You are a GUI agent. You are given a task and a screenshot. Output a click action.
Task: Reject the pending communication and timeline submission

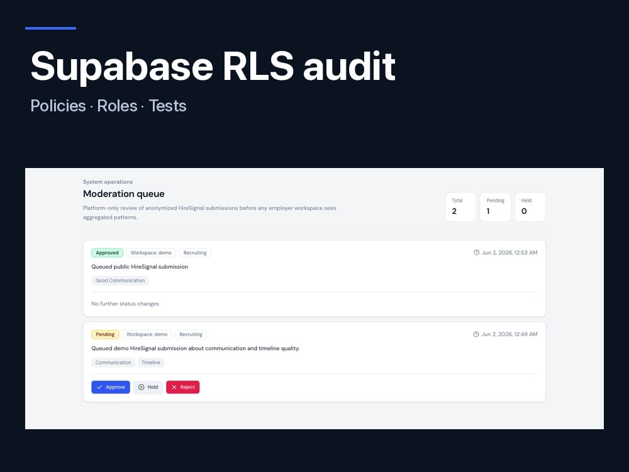click(x=182, y=387)
